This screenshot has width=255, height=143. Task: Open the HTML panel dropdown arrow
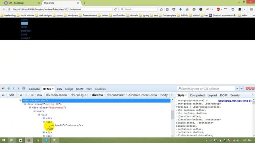tap(53, 89)
